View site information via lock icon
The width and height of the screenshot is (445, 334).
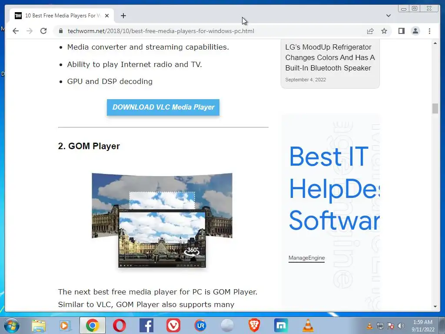(x=61, y=31)
